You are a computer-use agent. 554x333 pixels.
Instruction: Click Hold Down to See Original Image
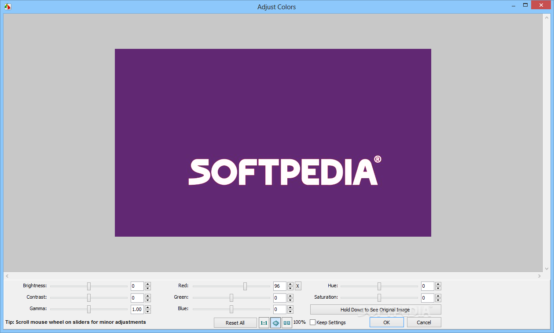click(375, 310)
